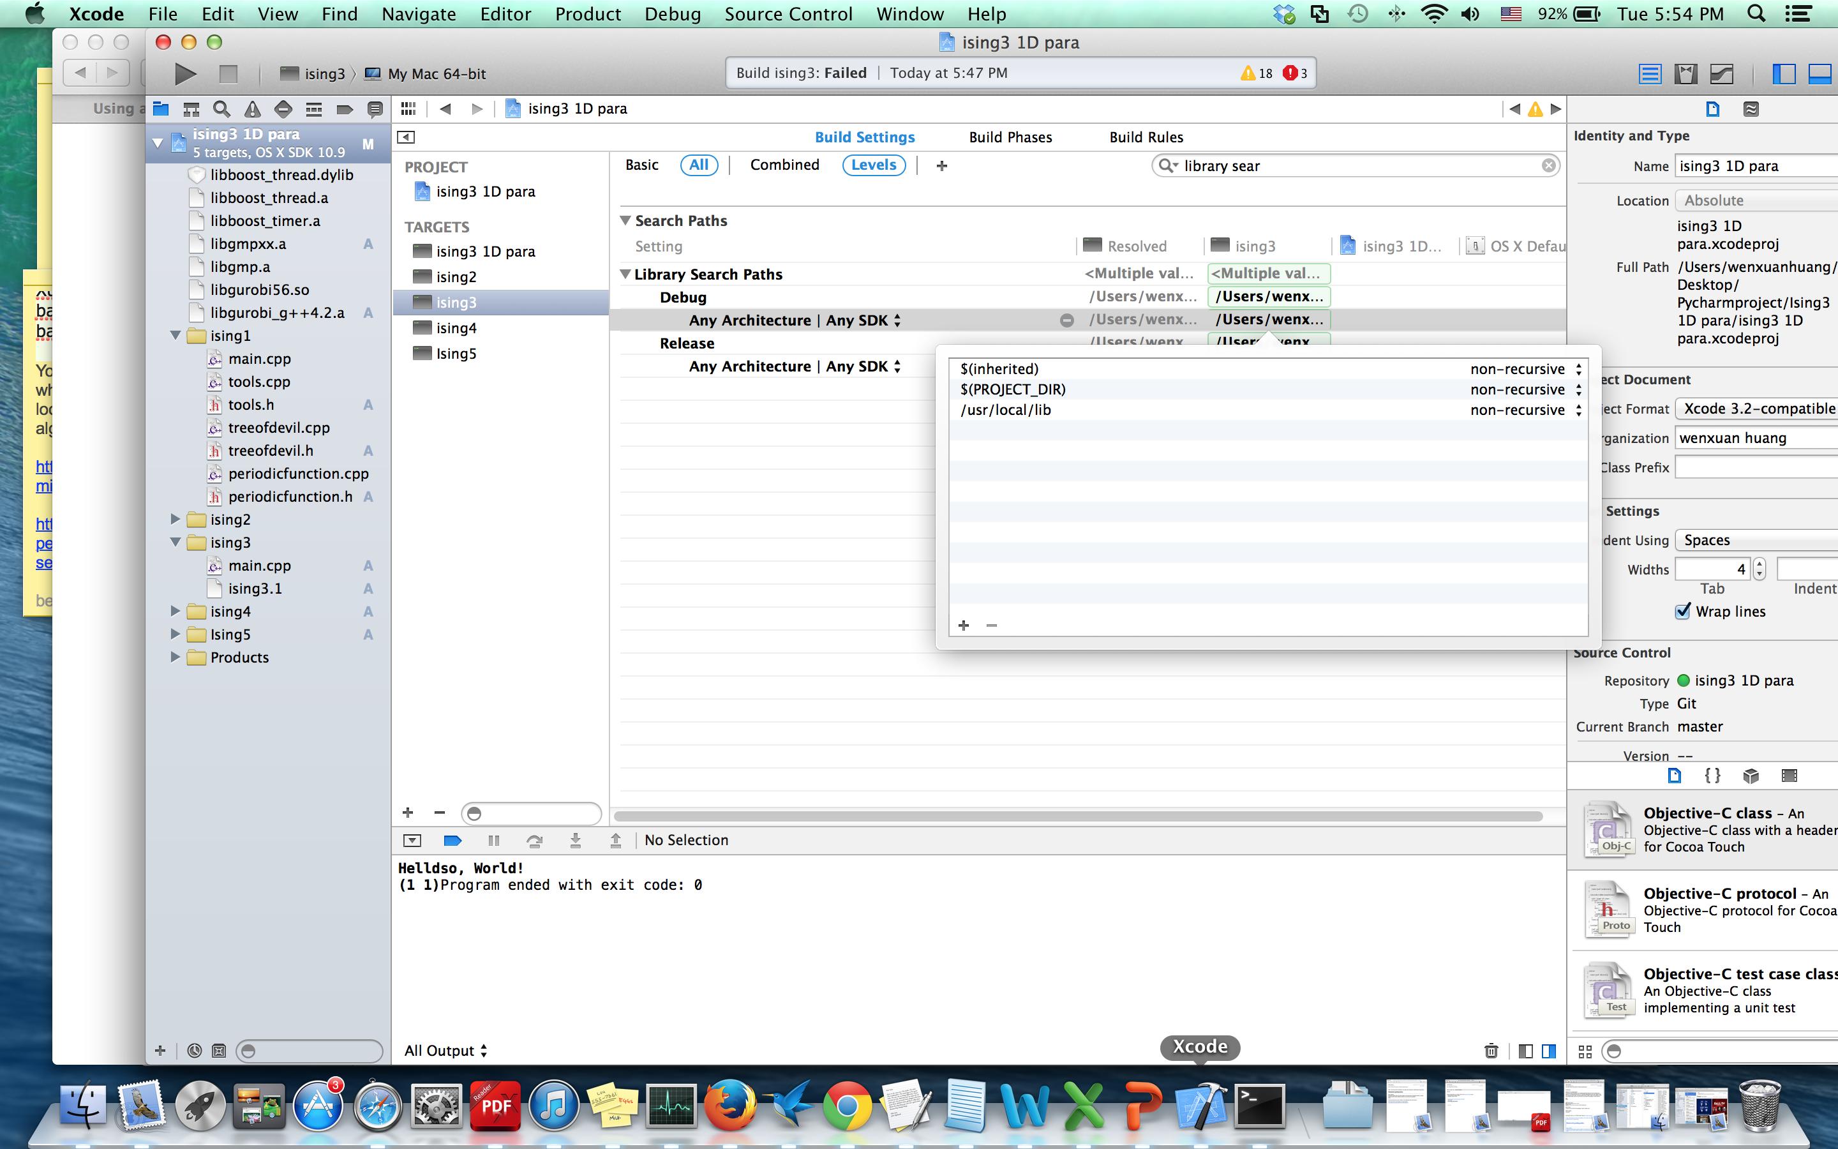Show the Assistant editor
Image resolution: width=1838 pixels, height=1149 pixels.
(x=1685, y=73)
